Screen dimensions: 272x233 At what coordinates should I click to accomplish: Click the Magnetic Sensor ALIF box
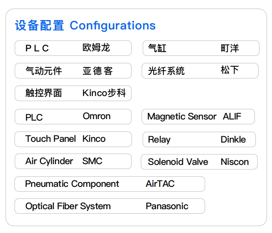(x=198, y=116)
